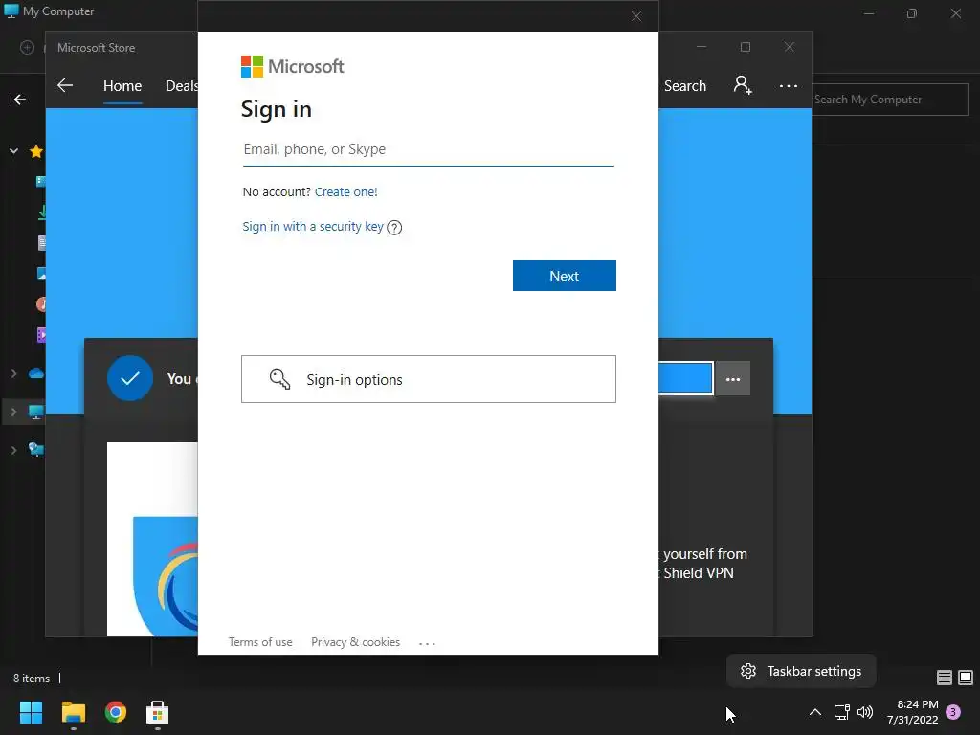
Task: Open Downloads green arrow in sidebar
Action: click(x=42, y=212)
